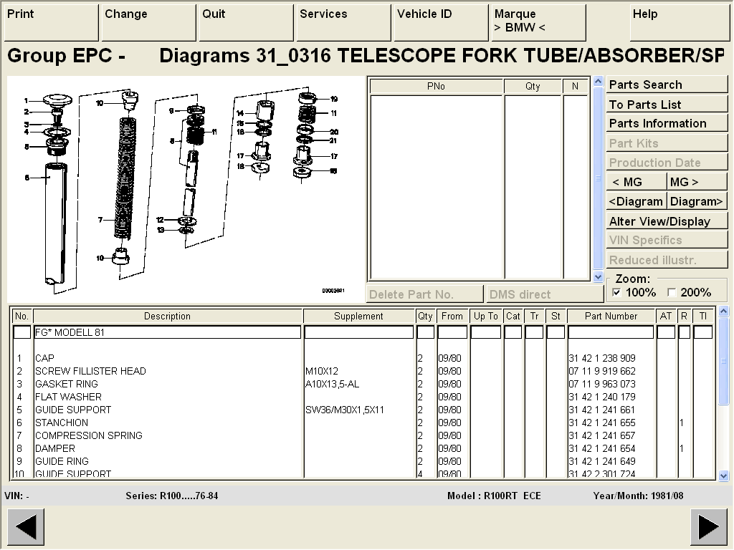Image resolution: width=734 pixels, height=550 pixels.
Task: Click part number 07 11 9 919 662
Action: 602,372
